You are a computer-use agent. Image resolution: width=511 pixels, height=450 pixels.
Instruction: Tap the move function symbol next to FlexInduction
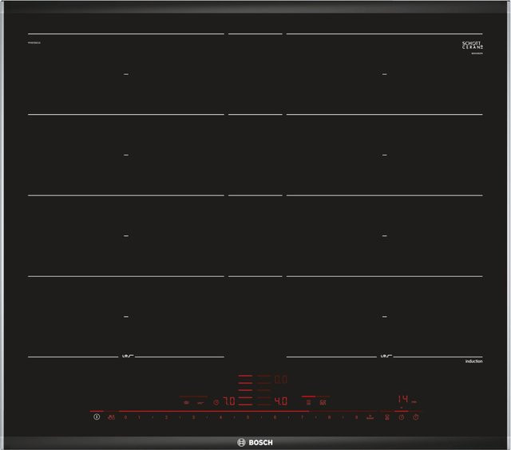tap(323, 402)
